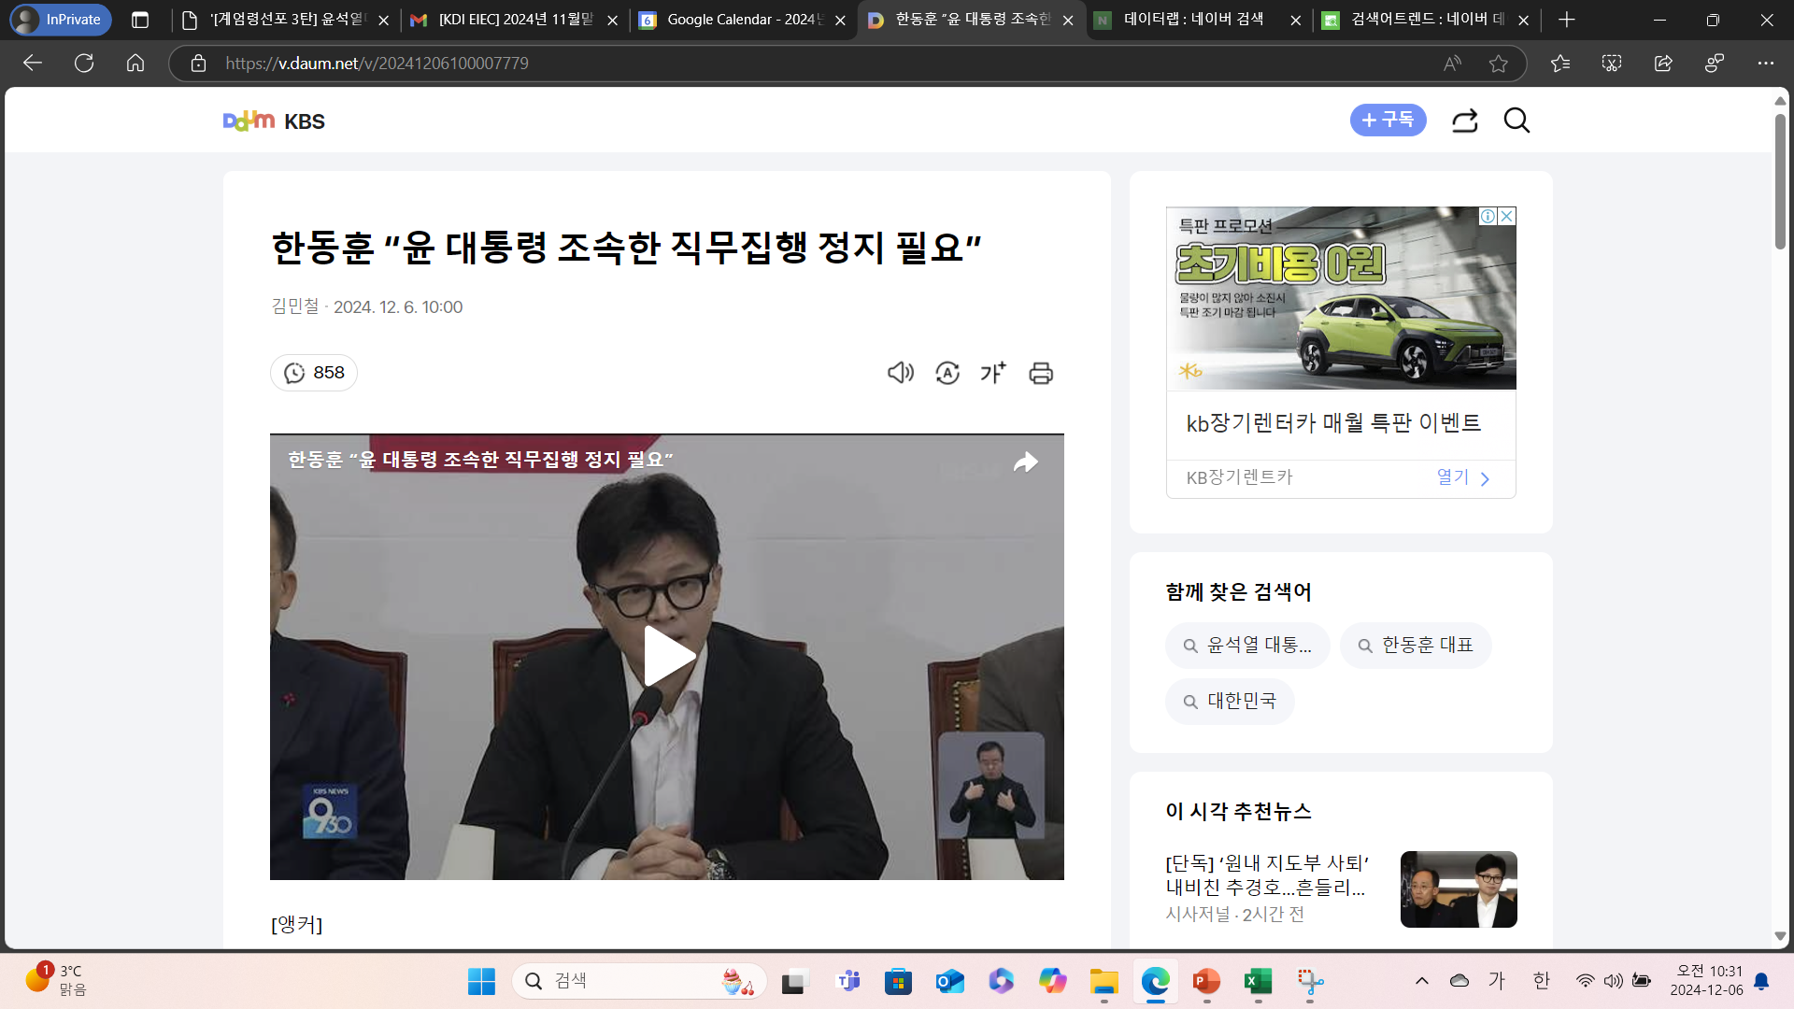Image resolution: width=1794 pixels, height=1009 pixels.
Task: Click the font size adjust icon
Action: tap(993, 373)
